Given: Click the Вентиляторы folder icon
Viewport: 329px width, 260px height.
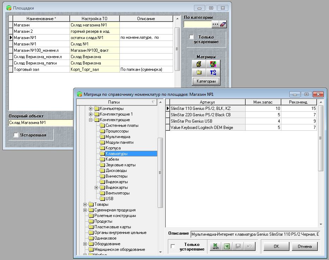Looking at the screenshot, I should (x=102, y=193).
